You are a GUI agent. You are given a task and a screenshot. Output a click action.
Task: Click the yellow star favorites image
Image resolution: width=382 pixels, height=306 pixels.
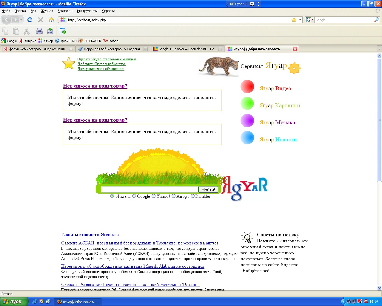click(x=69, y=63)
